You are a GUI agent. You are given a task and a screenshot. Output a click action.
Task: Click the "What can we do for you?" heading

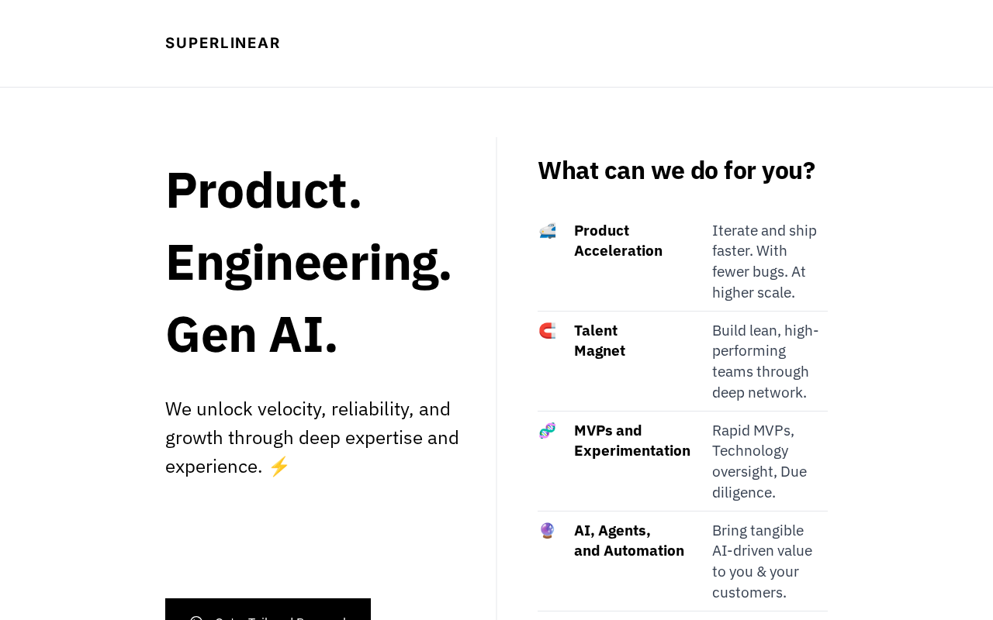676,170
